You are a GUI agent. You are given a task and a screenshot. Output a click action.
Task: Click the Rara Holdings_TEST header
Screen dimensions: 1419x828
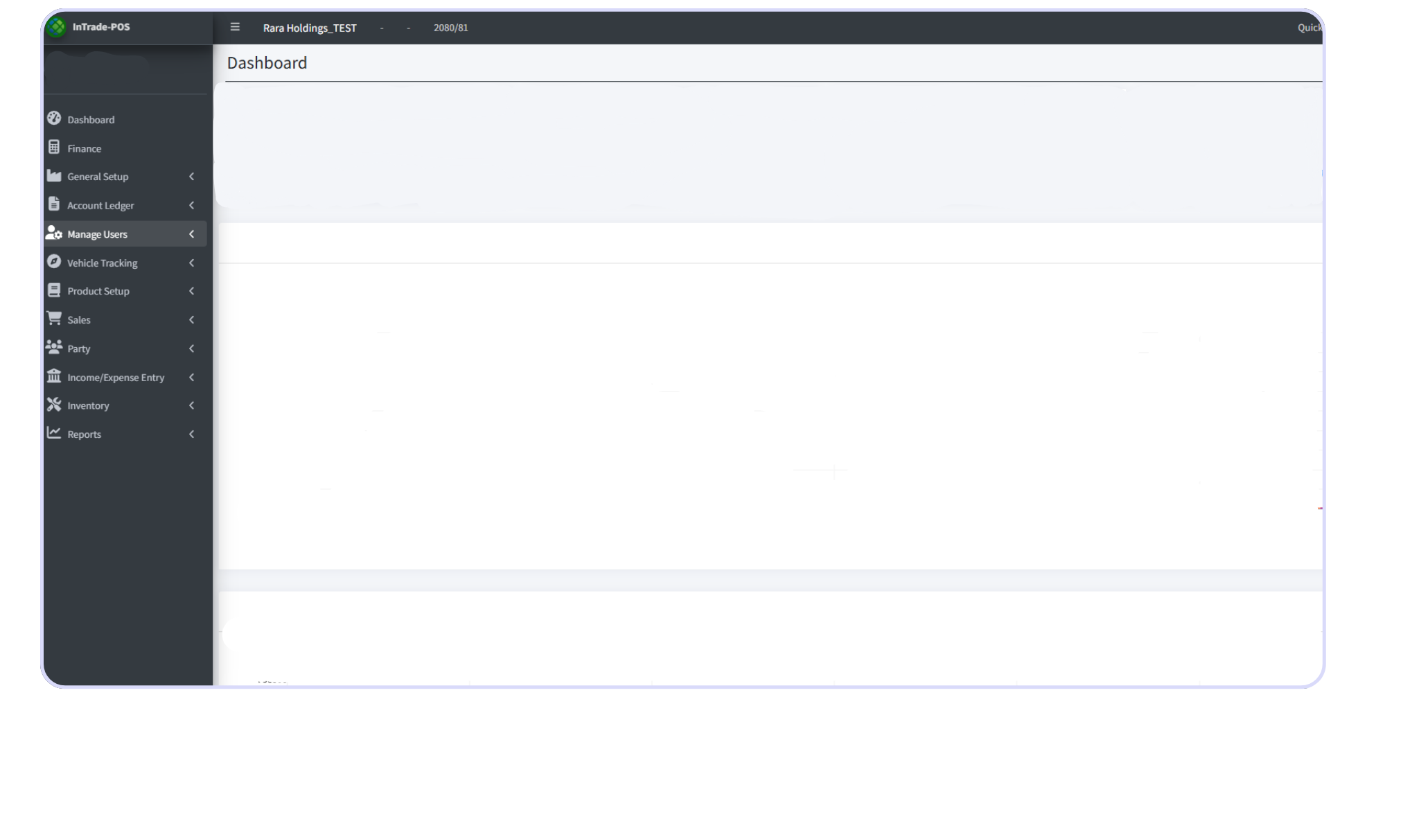[x=310, y=26]
